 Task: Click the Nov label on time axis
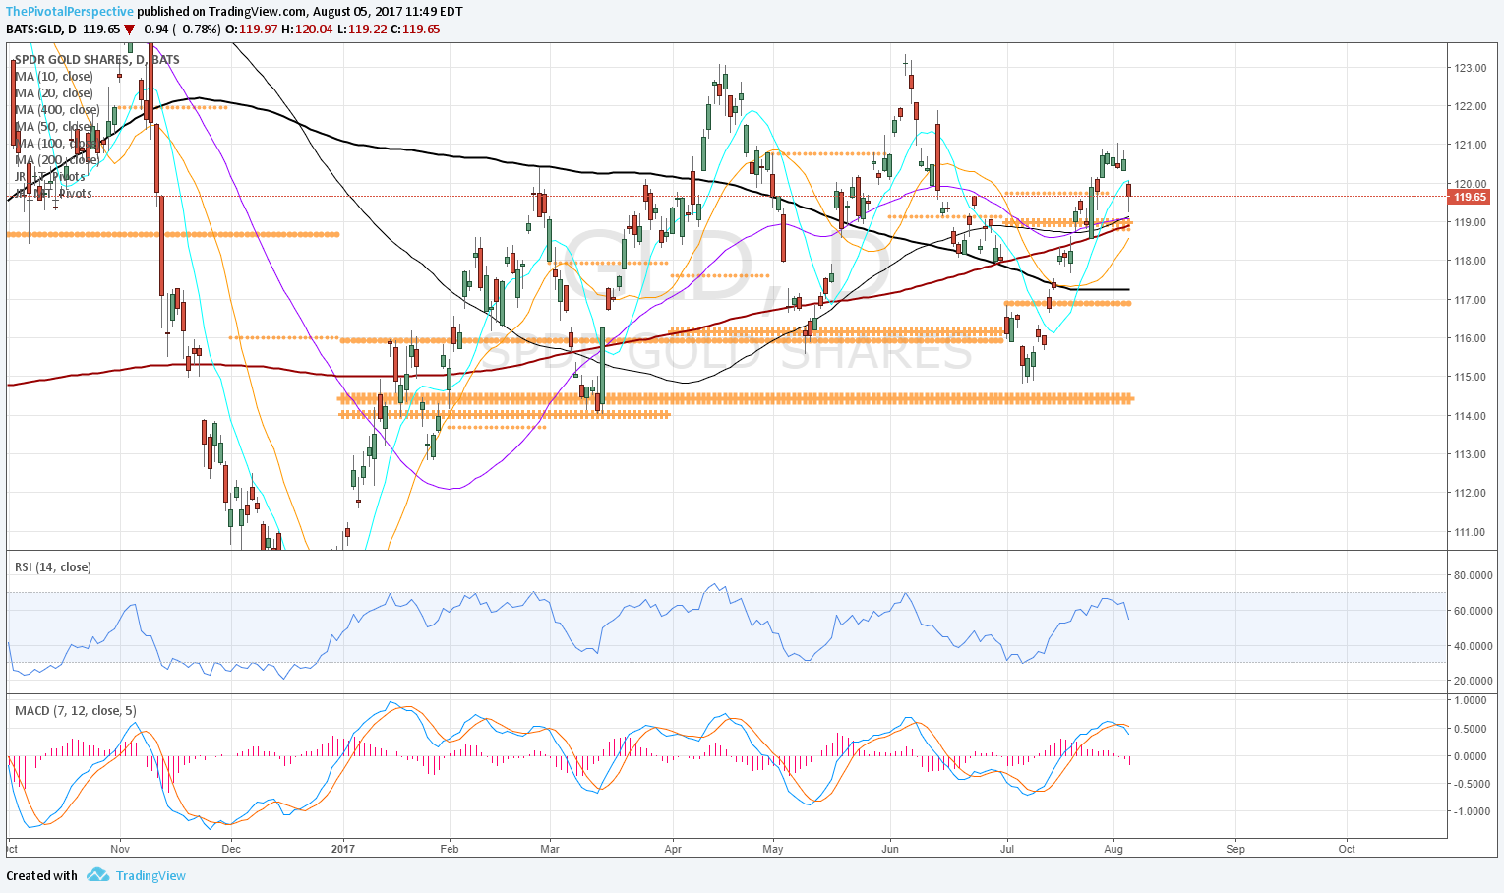point(120,849)
